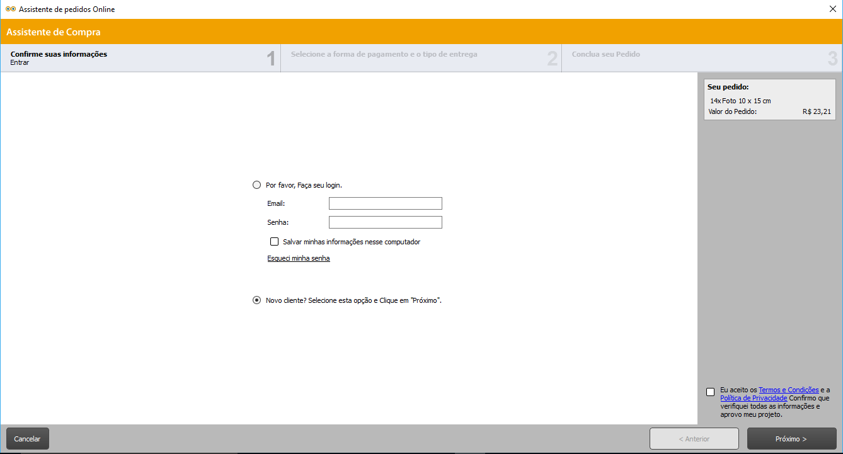The image size is (843, 454).
Task: Click the app icon in the title bar
Action: click(x=10, y=9)
